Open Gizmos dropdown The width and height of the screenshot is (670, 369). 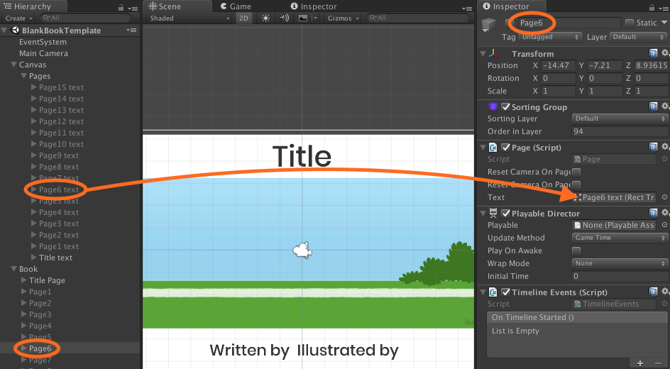tap(344, 18)
